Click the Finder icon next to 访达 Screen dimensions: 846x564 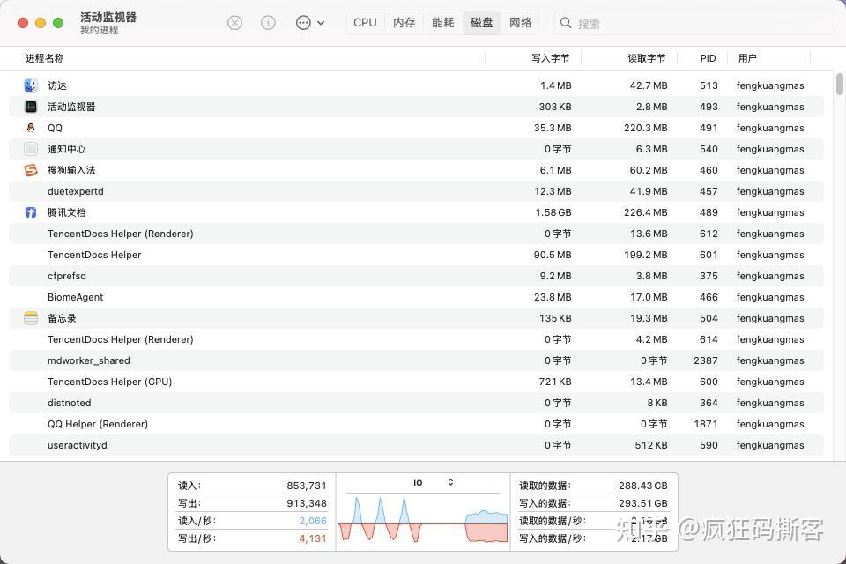click(31, 85)
